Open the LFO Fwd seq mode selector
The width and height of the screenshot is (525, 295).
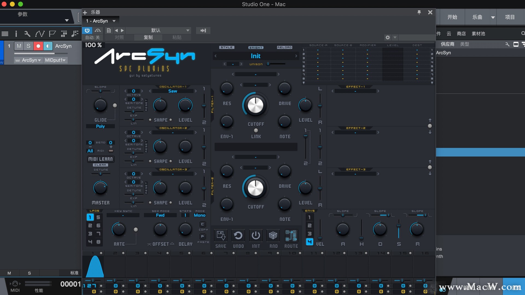(160, 215)
